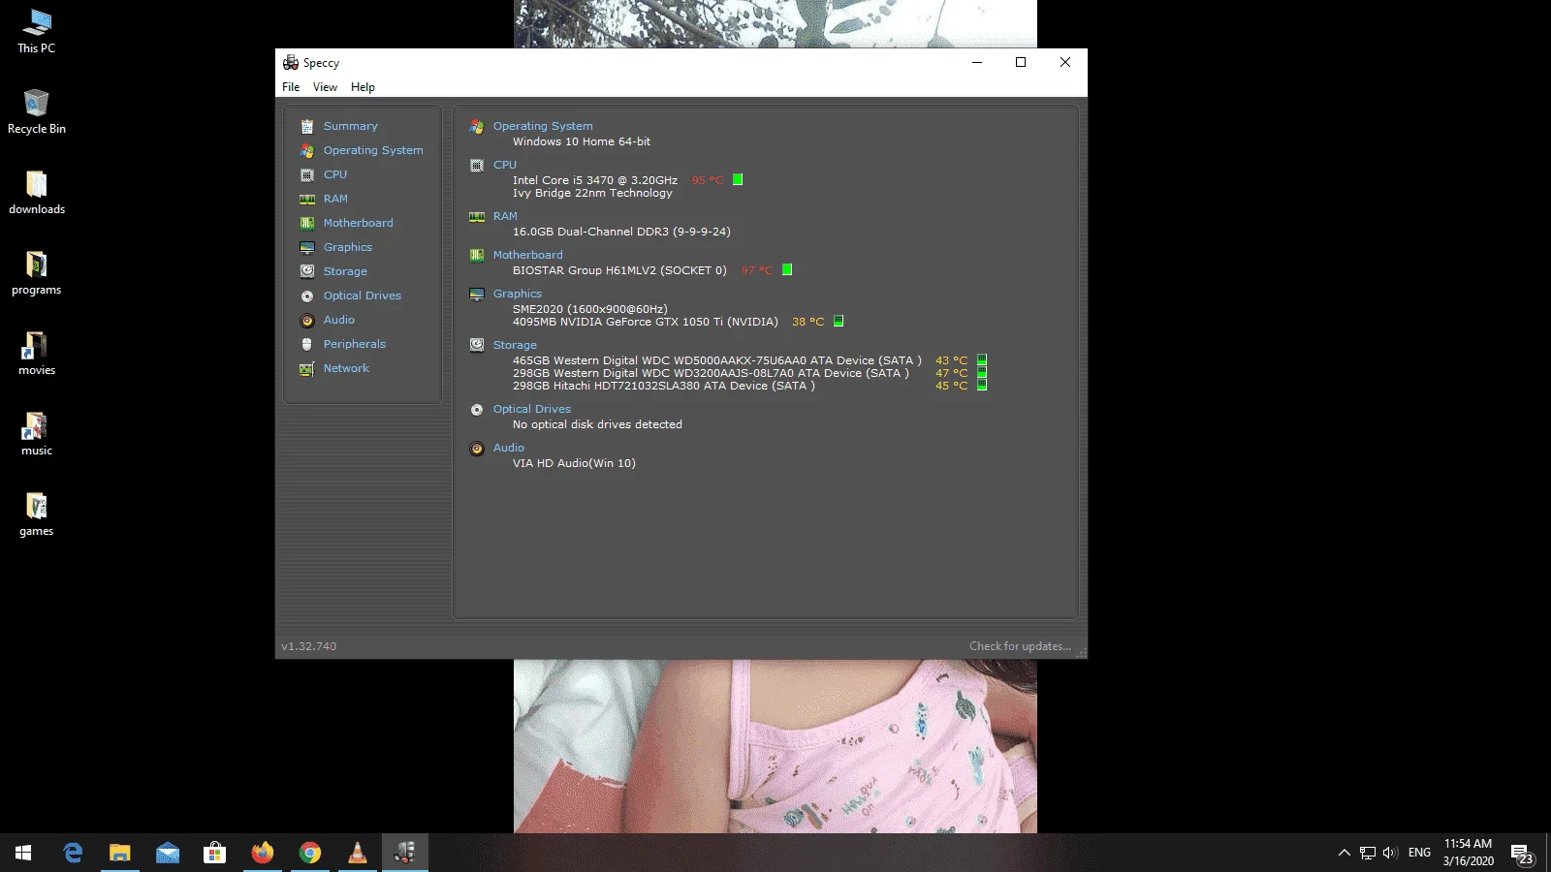This screenshot has height=872, width=1551.
Task: Click Check for updates link
Action: (1020, 646)
